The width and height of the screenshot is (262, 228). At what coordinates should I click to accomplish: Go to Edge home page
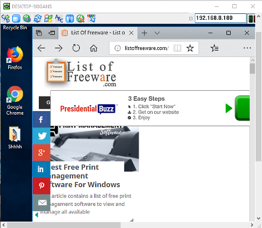(x=94, y=48)
